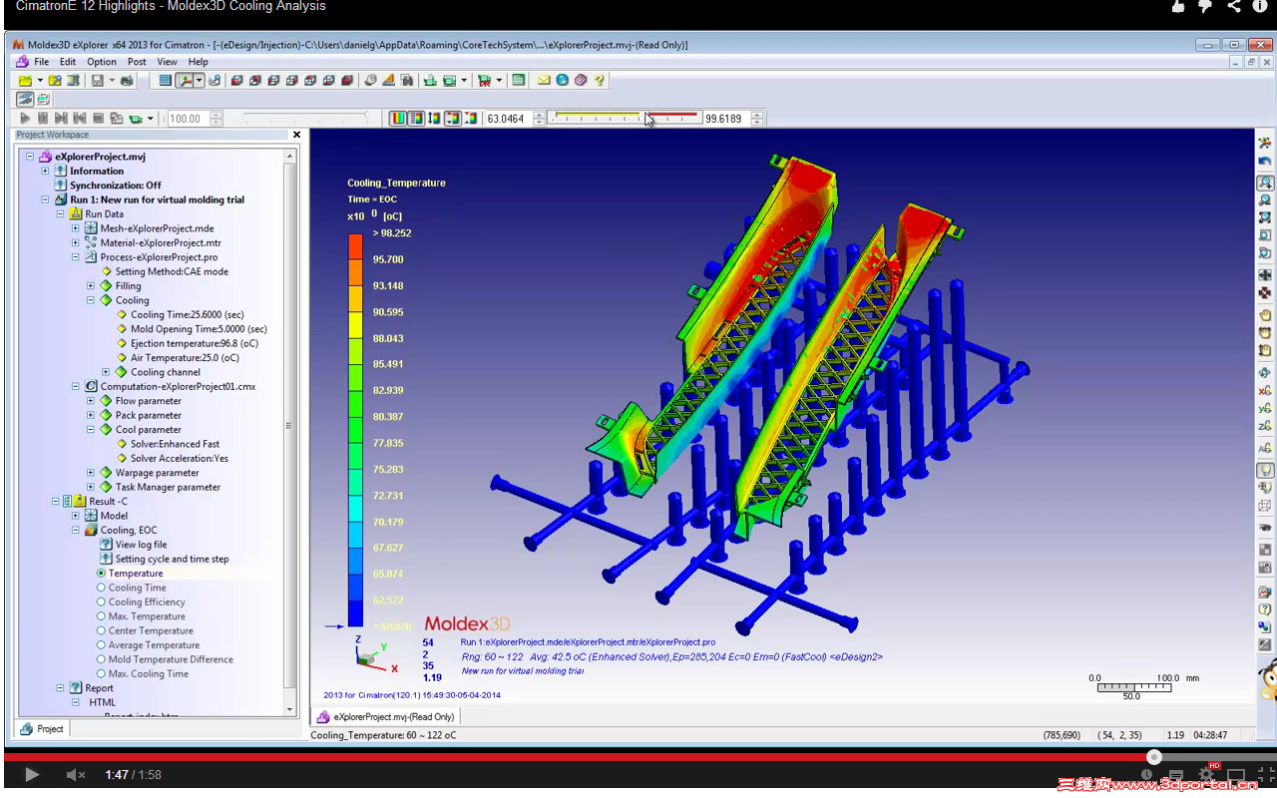The width and height of the screenshot is (1277, 798).
Task: Select the Center Temperature radio button
Action: click(x=101, y=630)
